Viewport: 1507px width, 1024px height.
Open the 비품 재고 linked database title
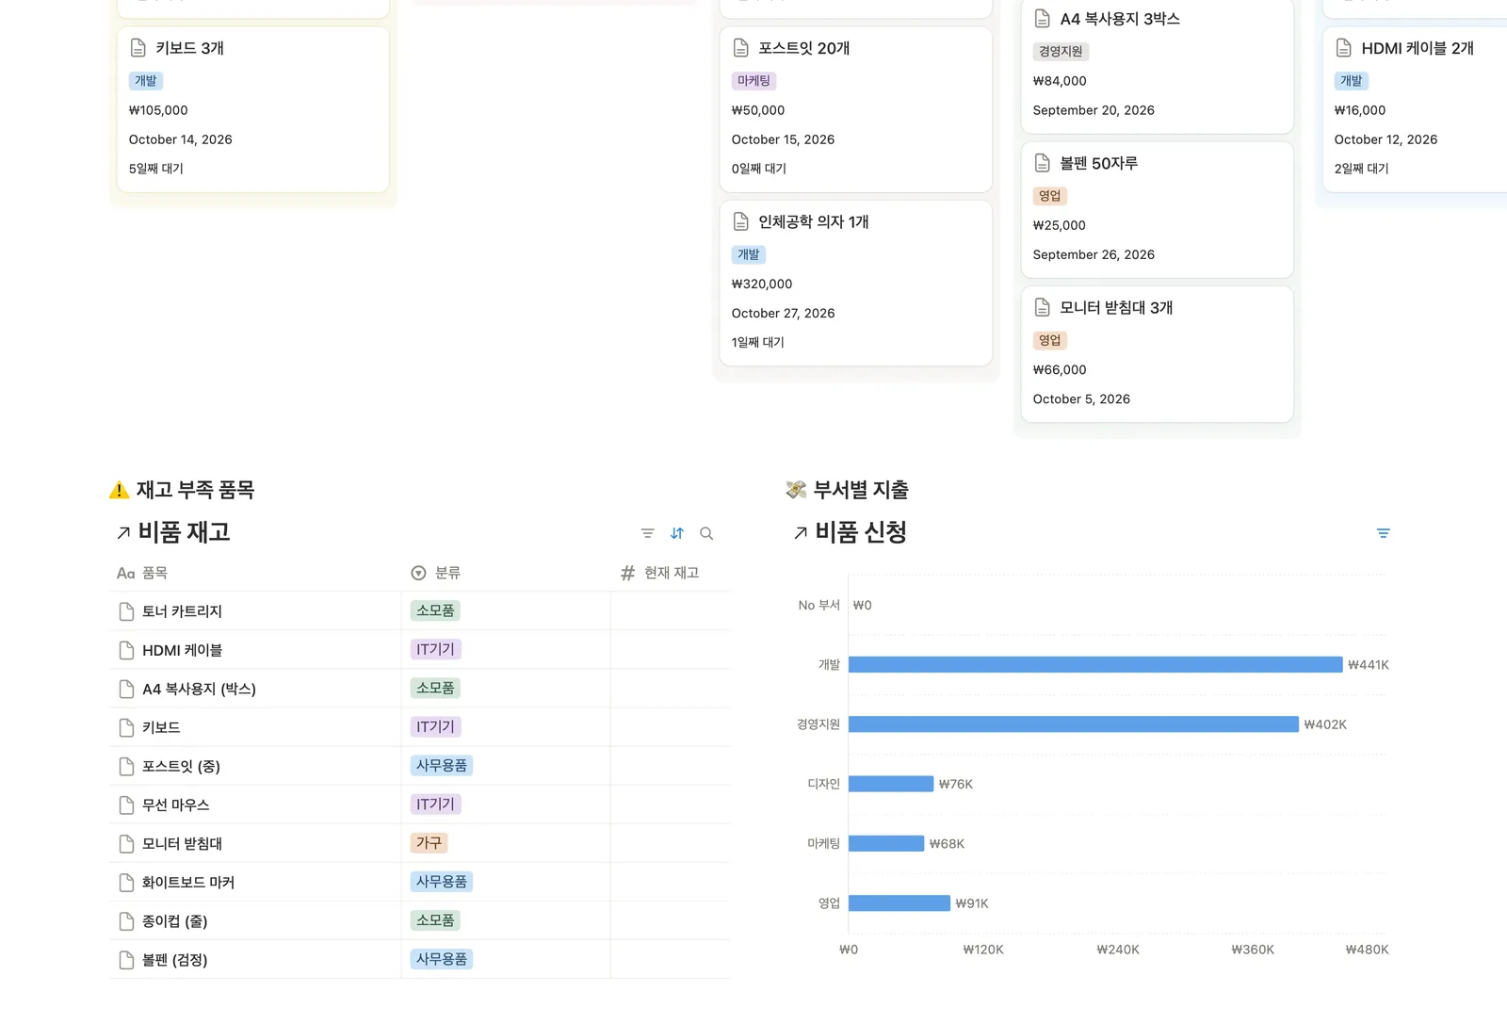tap(184, 532)
